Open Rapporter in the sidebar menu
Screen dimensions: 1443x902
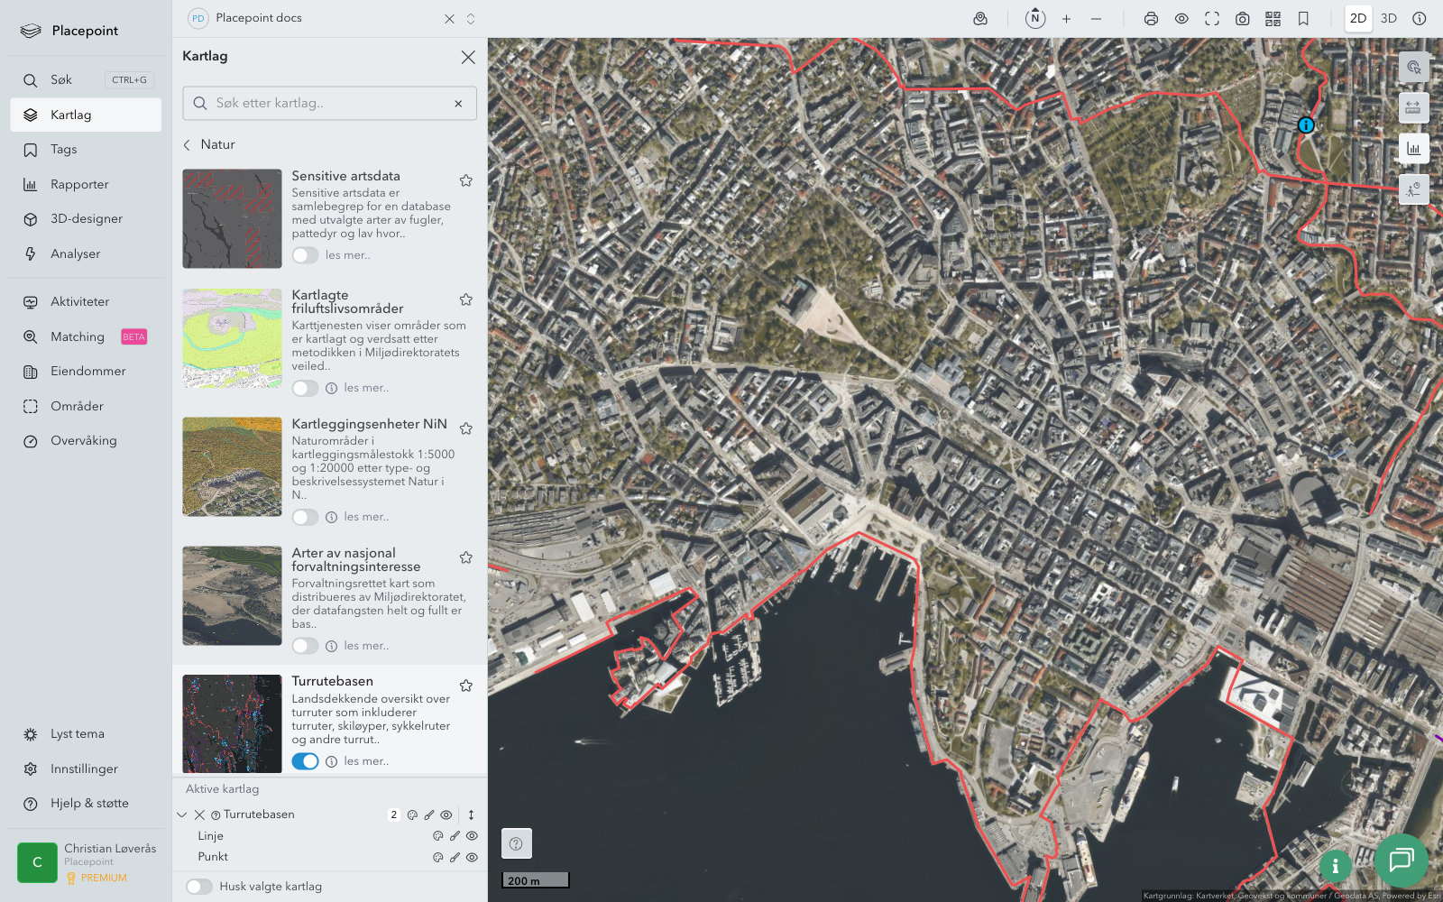pos(79,185)
